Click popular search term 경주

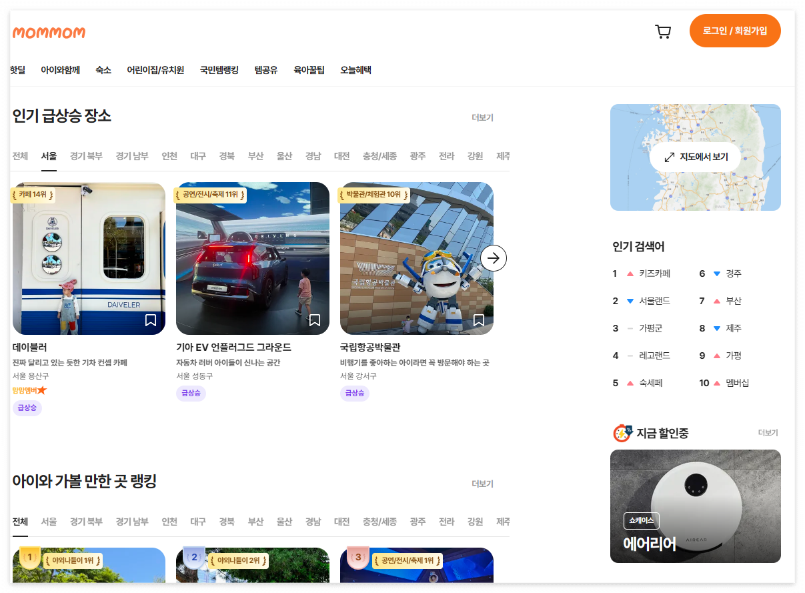point(734,273)
